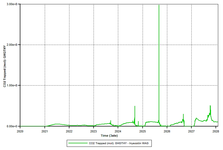
Task: Click the 2024 x-axis tick label
Action: [118, 131]
